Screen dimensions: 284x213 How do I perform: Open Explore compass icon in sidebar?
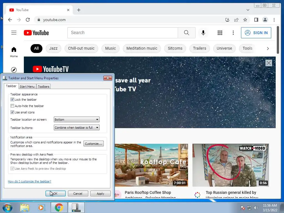coord(14,70)
